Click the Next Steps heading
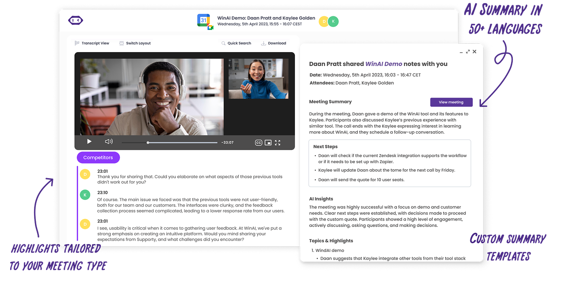The image size is (565, 282). tap(325, 147)
